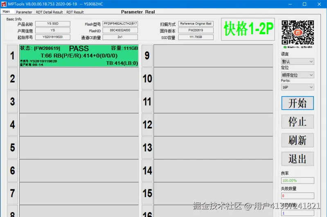Viewport: 327px width, 217px height.
Task: Click the port number 12 button
Action: tap(147, 125)
